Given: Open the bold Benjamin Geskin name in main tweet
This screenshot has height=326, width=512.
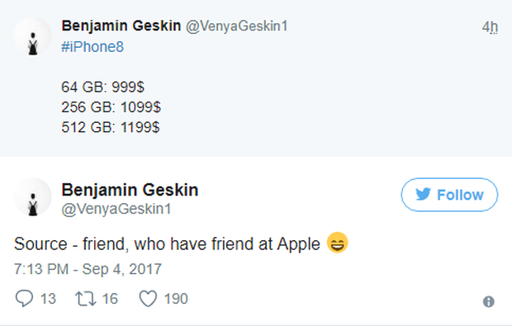Looking at the screenshot, I should 130,190.
